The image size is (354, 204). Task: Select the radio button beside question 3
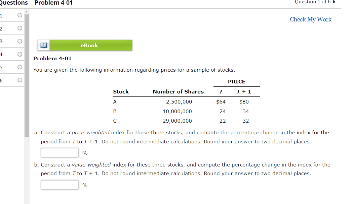(19, 41)
